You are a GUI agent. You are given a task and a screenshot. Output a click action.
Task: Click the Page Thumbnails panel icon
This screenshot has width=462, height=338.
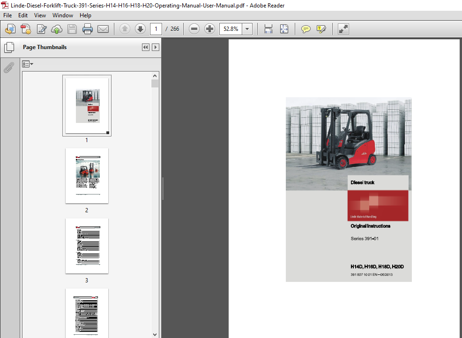[9, 47]
